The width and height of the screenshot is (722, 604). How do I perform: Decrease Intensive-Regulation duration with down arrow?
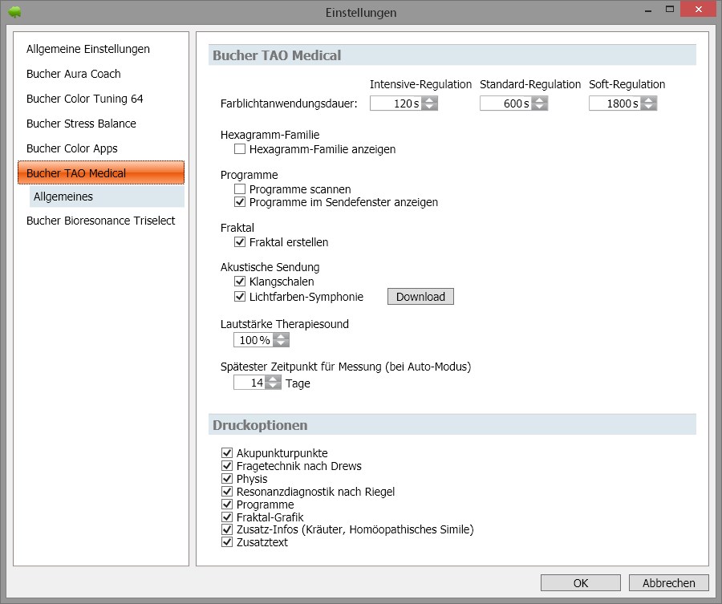coord(429,107)
